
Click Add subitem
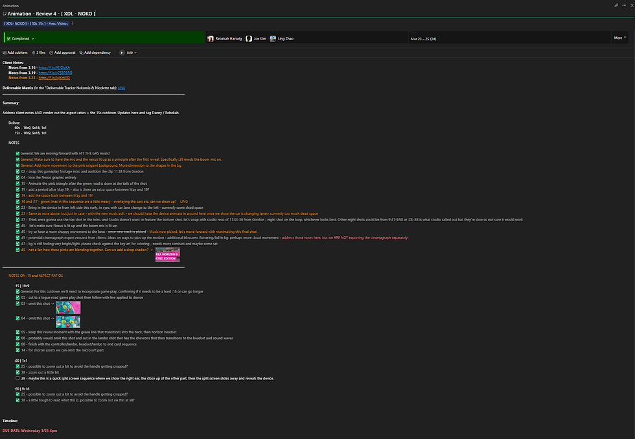coord(15,53)
